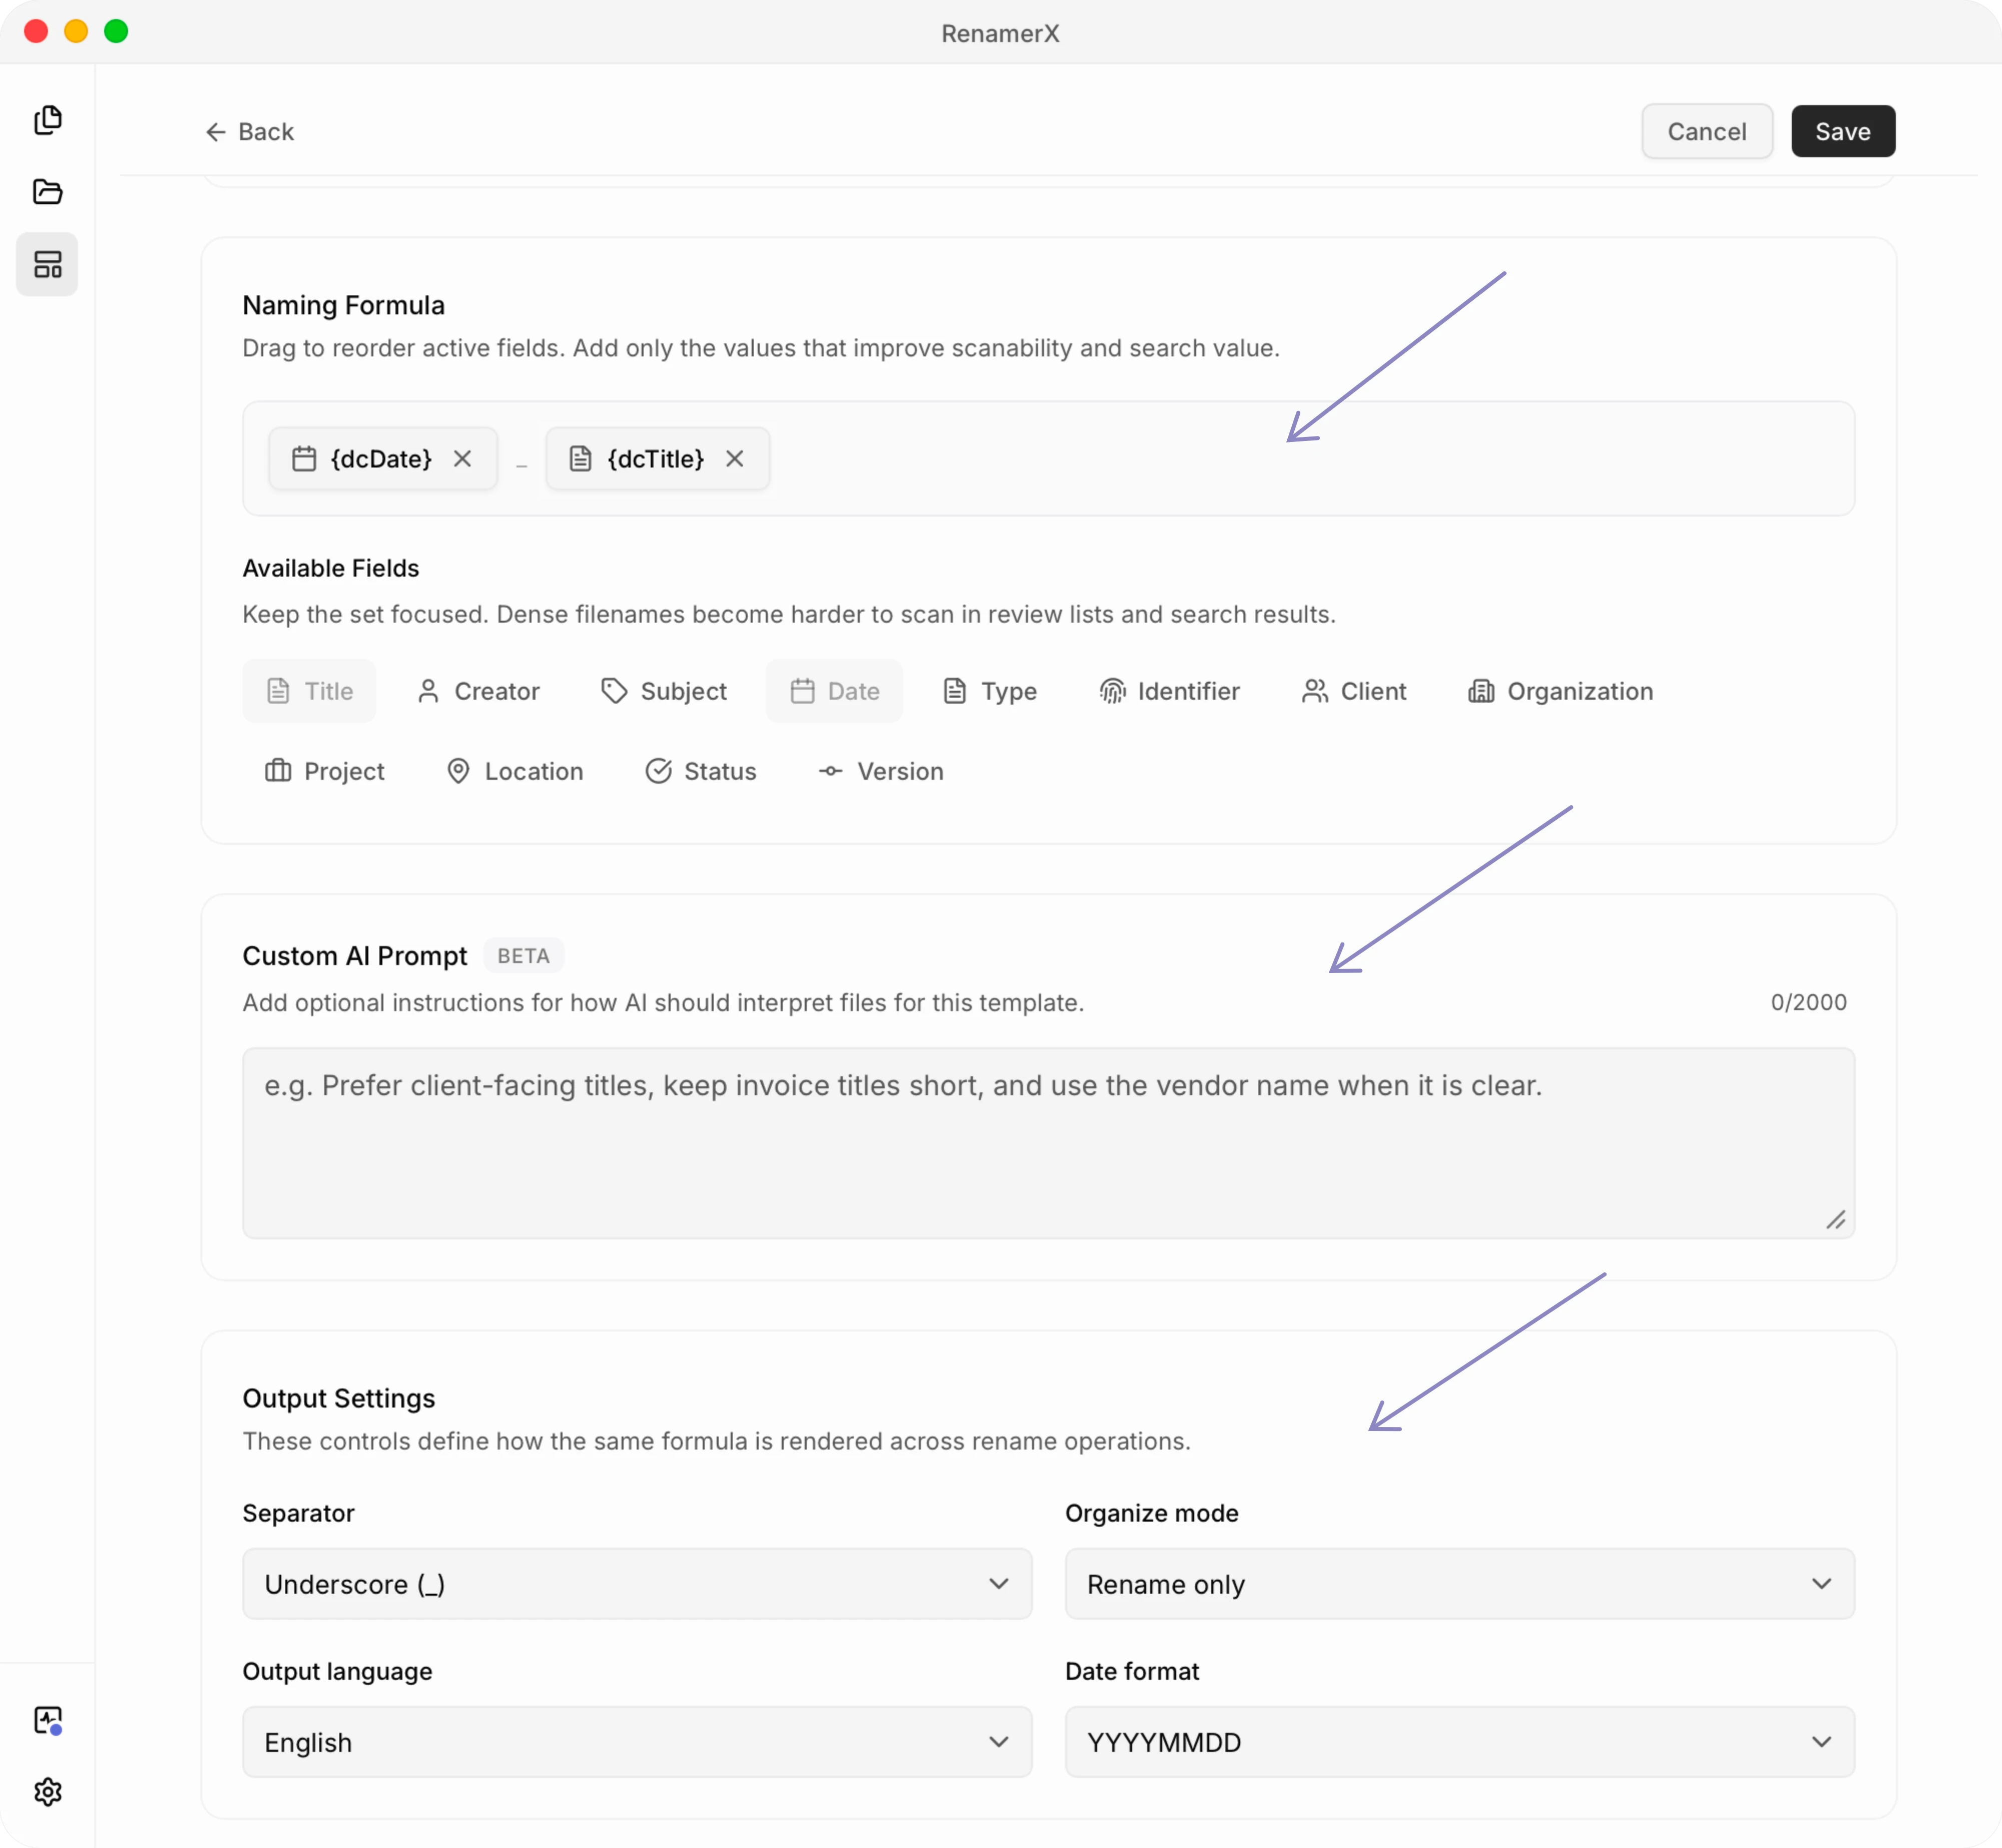Cancel template editing
The width and height of the screenshot is (2002, 1848).
(x=1707, y=131)
